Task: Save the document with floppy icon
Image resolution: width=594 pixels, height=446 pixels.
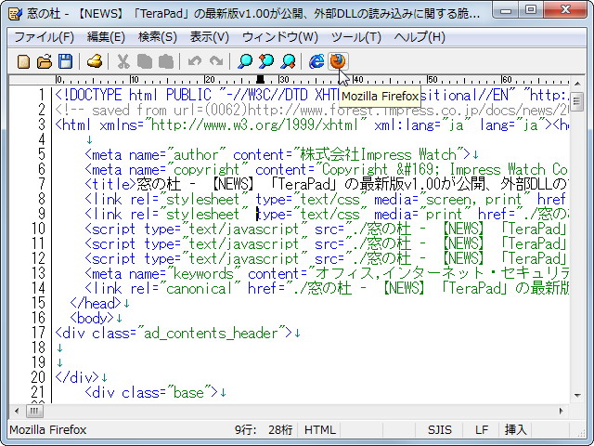Action: (x=66, y=61)
